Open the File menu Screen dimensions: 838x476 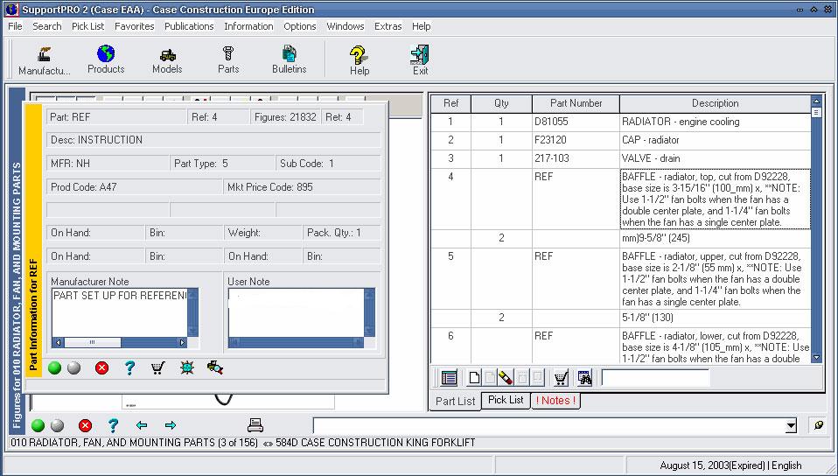[15, 26]
